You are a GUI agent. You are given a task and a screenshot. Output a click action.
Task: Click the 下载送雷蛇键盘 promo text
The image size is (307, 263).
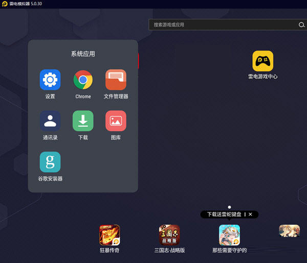224,214
